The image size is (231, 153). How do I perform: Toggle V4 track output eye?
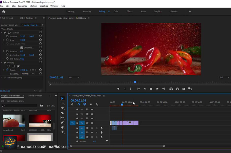coord(92,110)
